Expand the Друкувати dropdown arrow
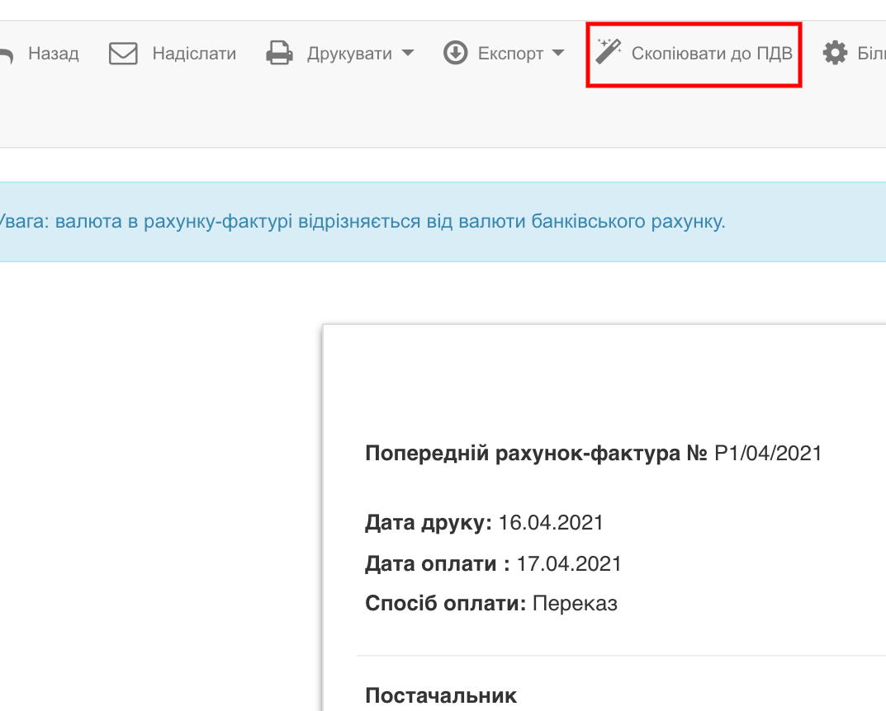Image resolution: width=886 pixels, height=711 pixels. [x=407, y=54]
